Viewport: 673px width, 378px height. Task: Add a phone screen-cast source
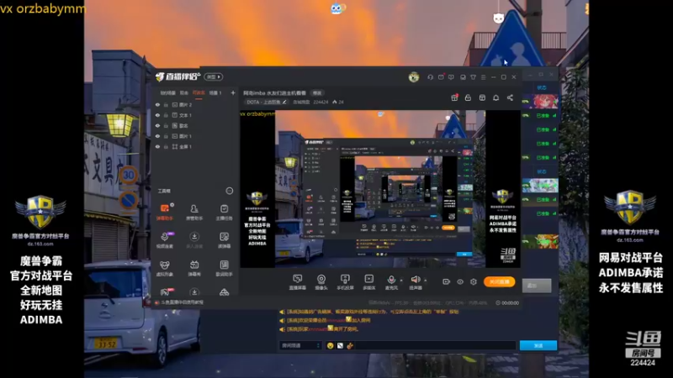point(345,282)
